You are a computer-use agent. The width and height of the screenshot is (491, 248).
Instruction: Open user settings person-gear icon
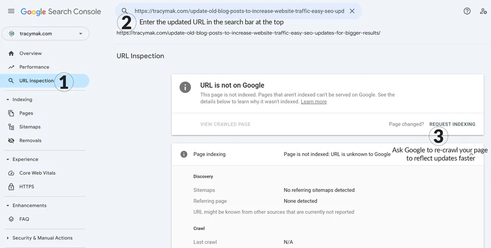pyautogui.click(x=483, y=11)
